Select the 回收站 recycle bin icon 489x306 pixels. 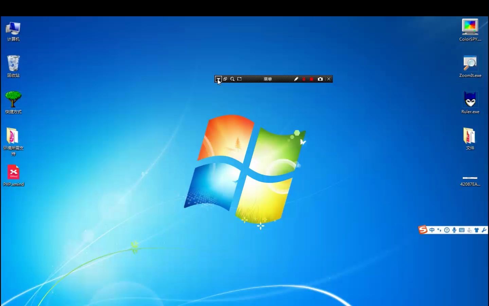(13, 66)
